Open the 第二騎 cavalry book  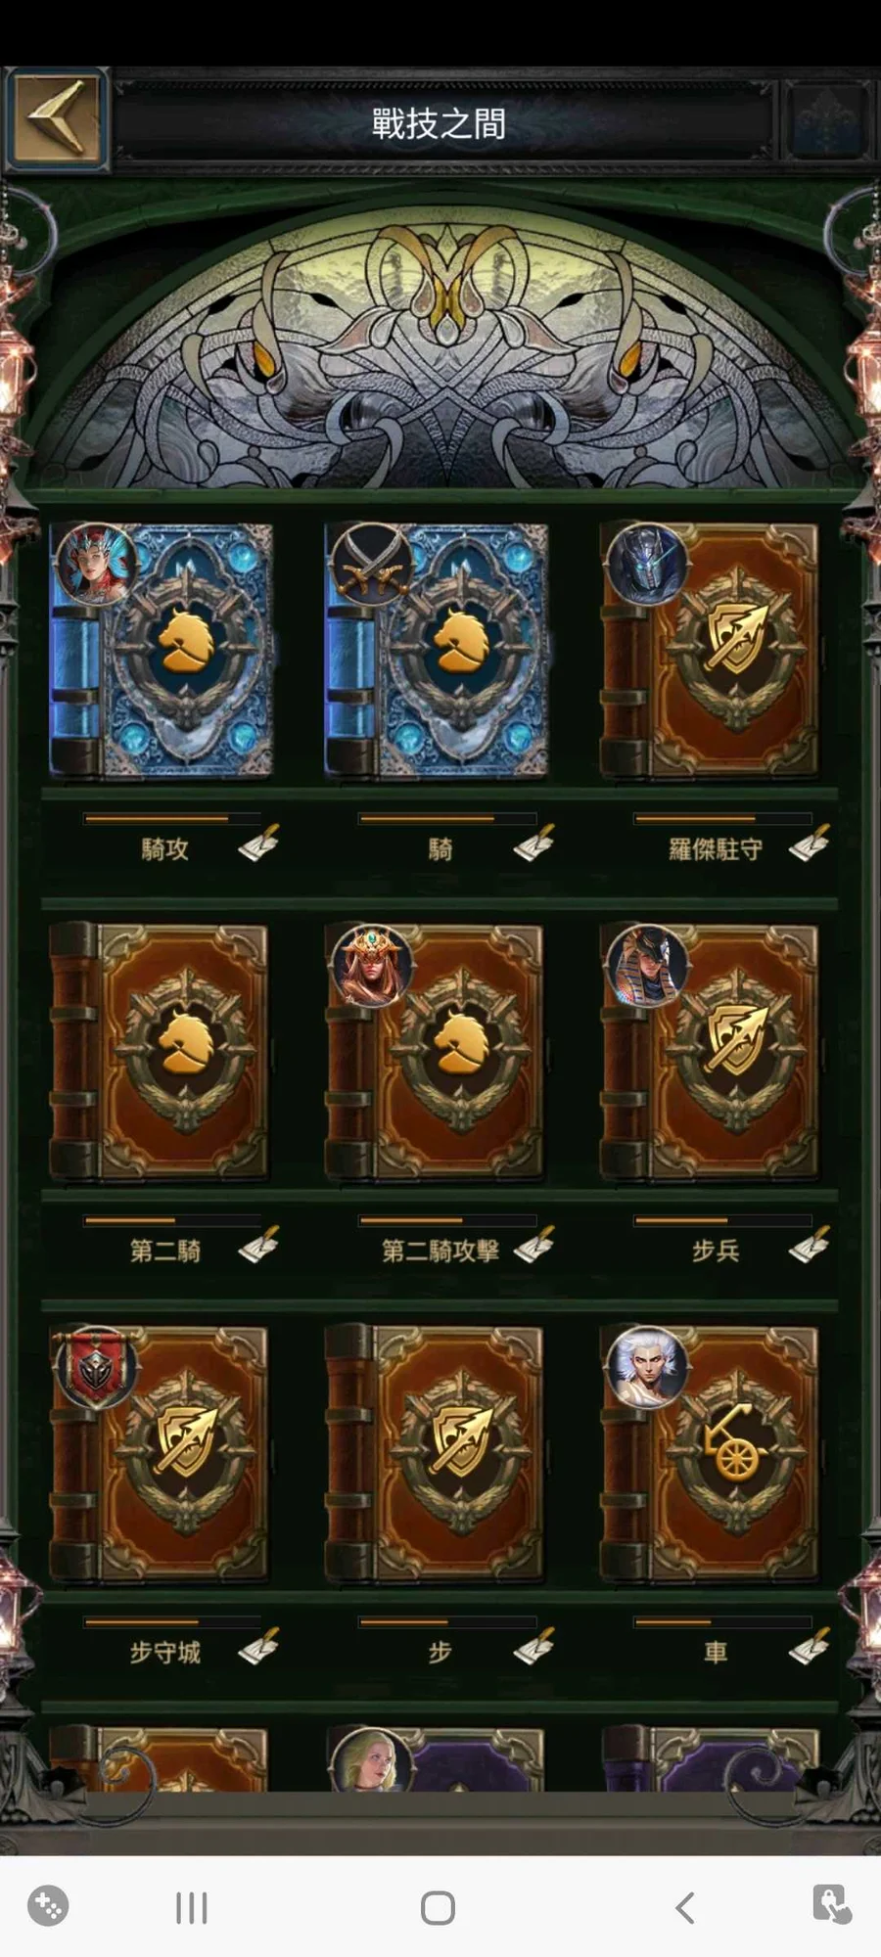(160, 1051)
